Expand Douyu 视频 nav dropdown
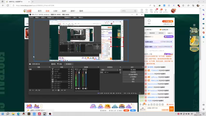 click(64, 11)
